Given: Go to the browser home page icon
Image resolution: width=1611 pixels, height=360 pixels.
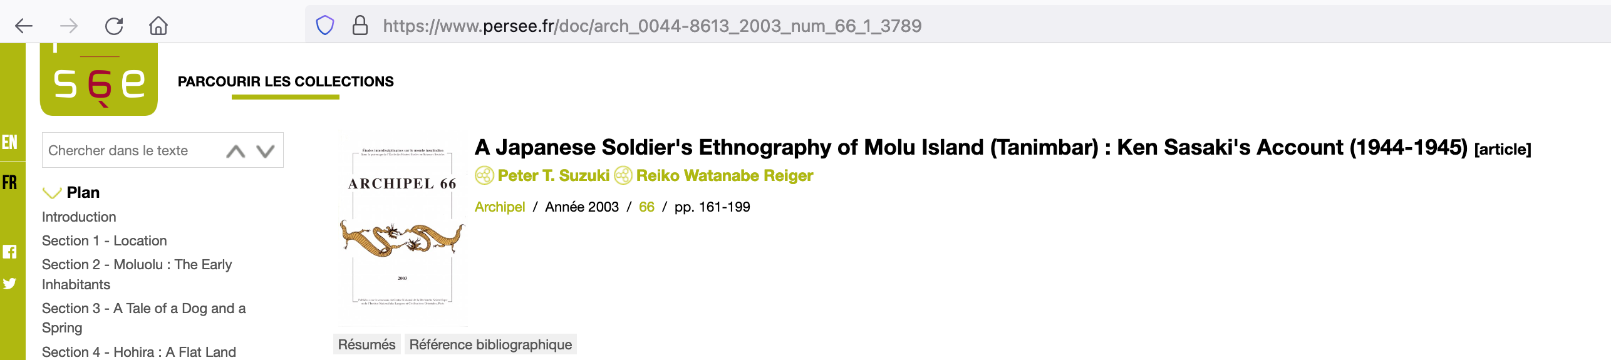Looking at the screenshot, I should pos(158,26).
